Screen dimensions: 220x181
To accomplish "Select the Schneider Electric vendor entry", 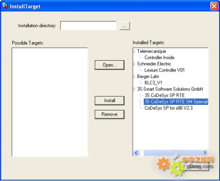I will 154,64.
